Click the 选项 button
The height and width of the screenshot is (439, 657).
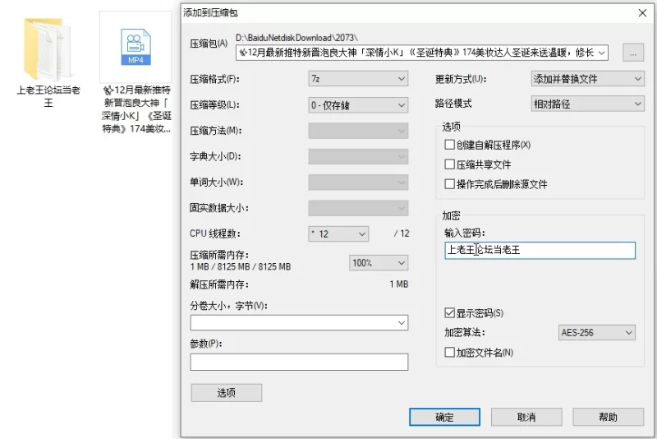[227, 393]
